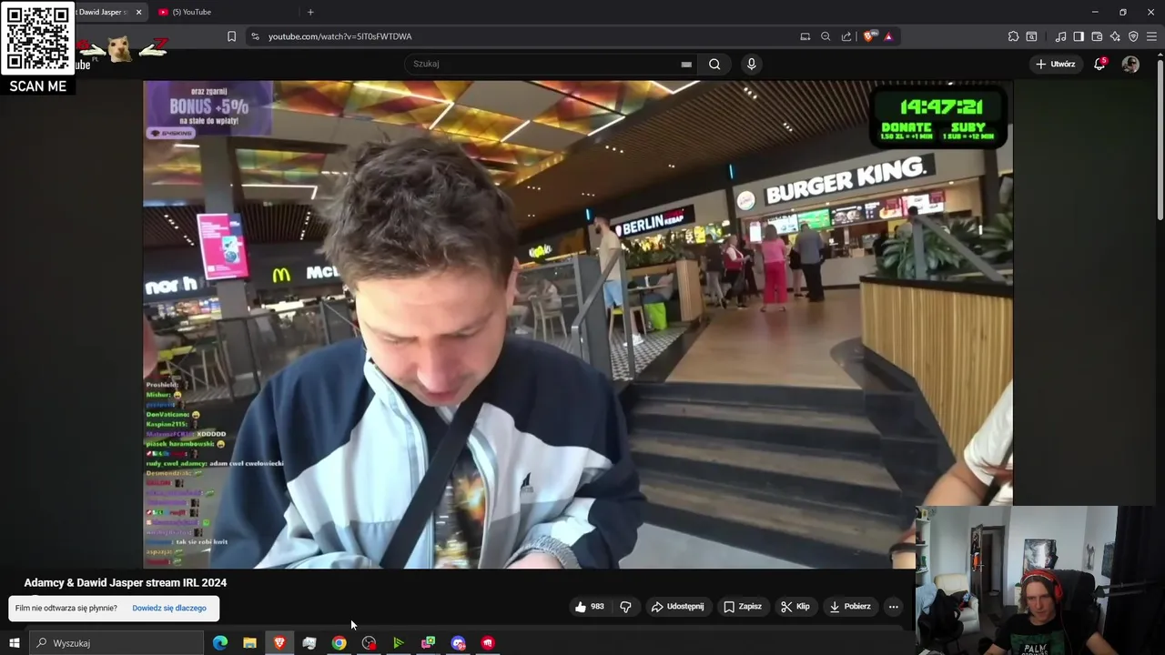Bookmark this page in address bar

tap(231, 36)
